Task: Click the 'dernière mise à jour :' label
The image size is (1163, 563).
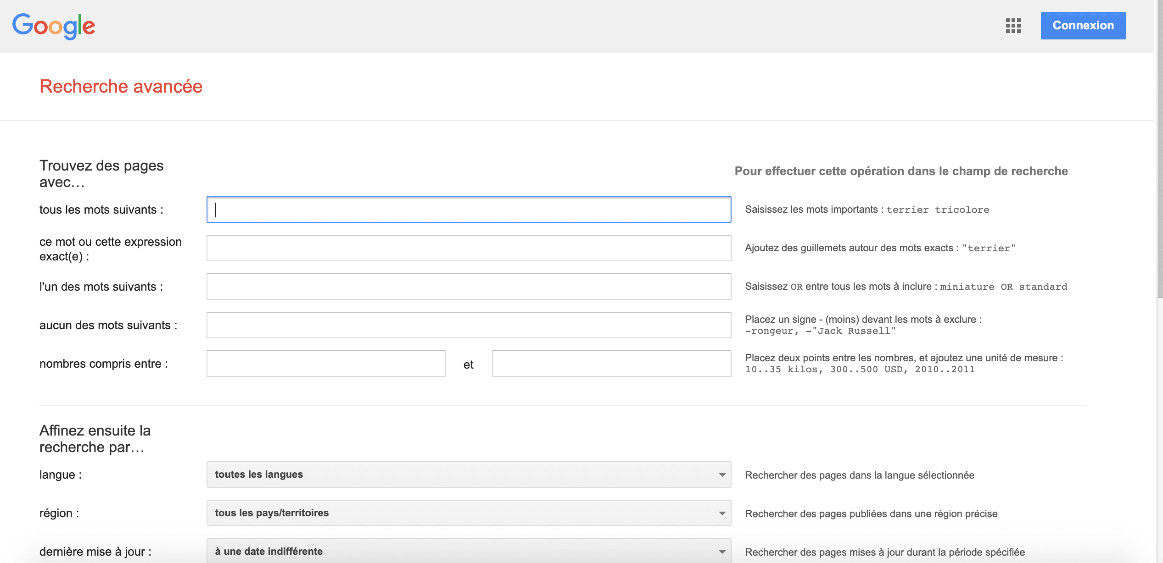Action: pyautogui.click(x=95, y=552)
